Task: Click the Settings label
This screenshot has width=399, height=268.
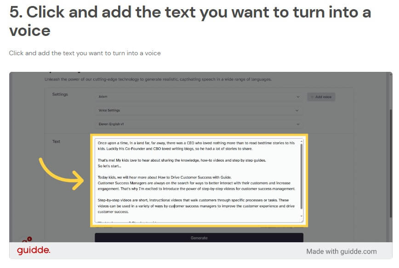Action: coord(60,94)
